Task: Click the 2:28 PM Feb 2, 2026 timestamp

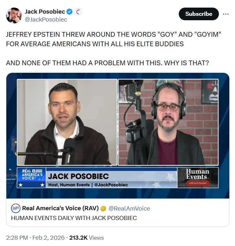Action: click(35, 237)
